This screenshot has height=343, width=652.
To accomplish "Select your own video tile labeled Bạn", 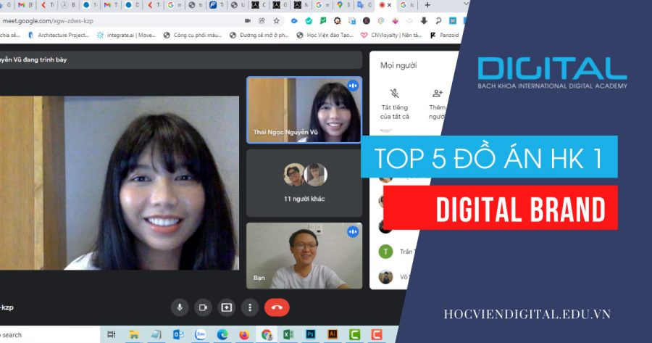I will (304, 255).
